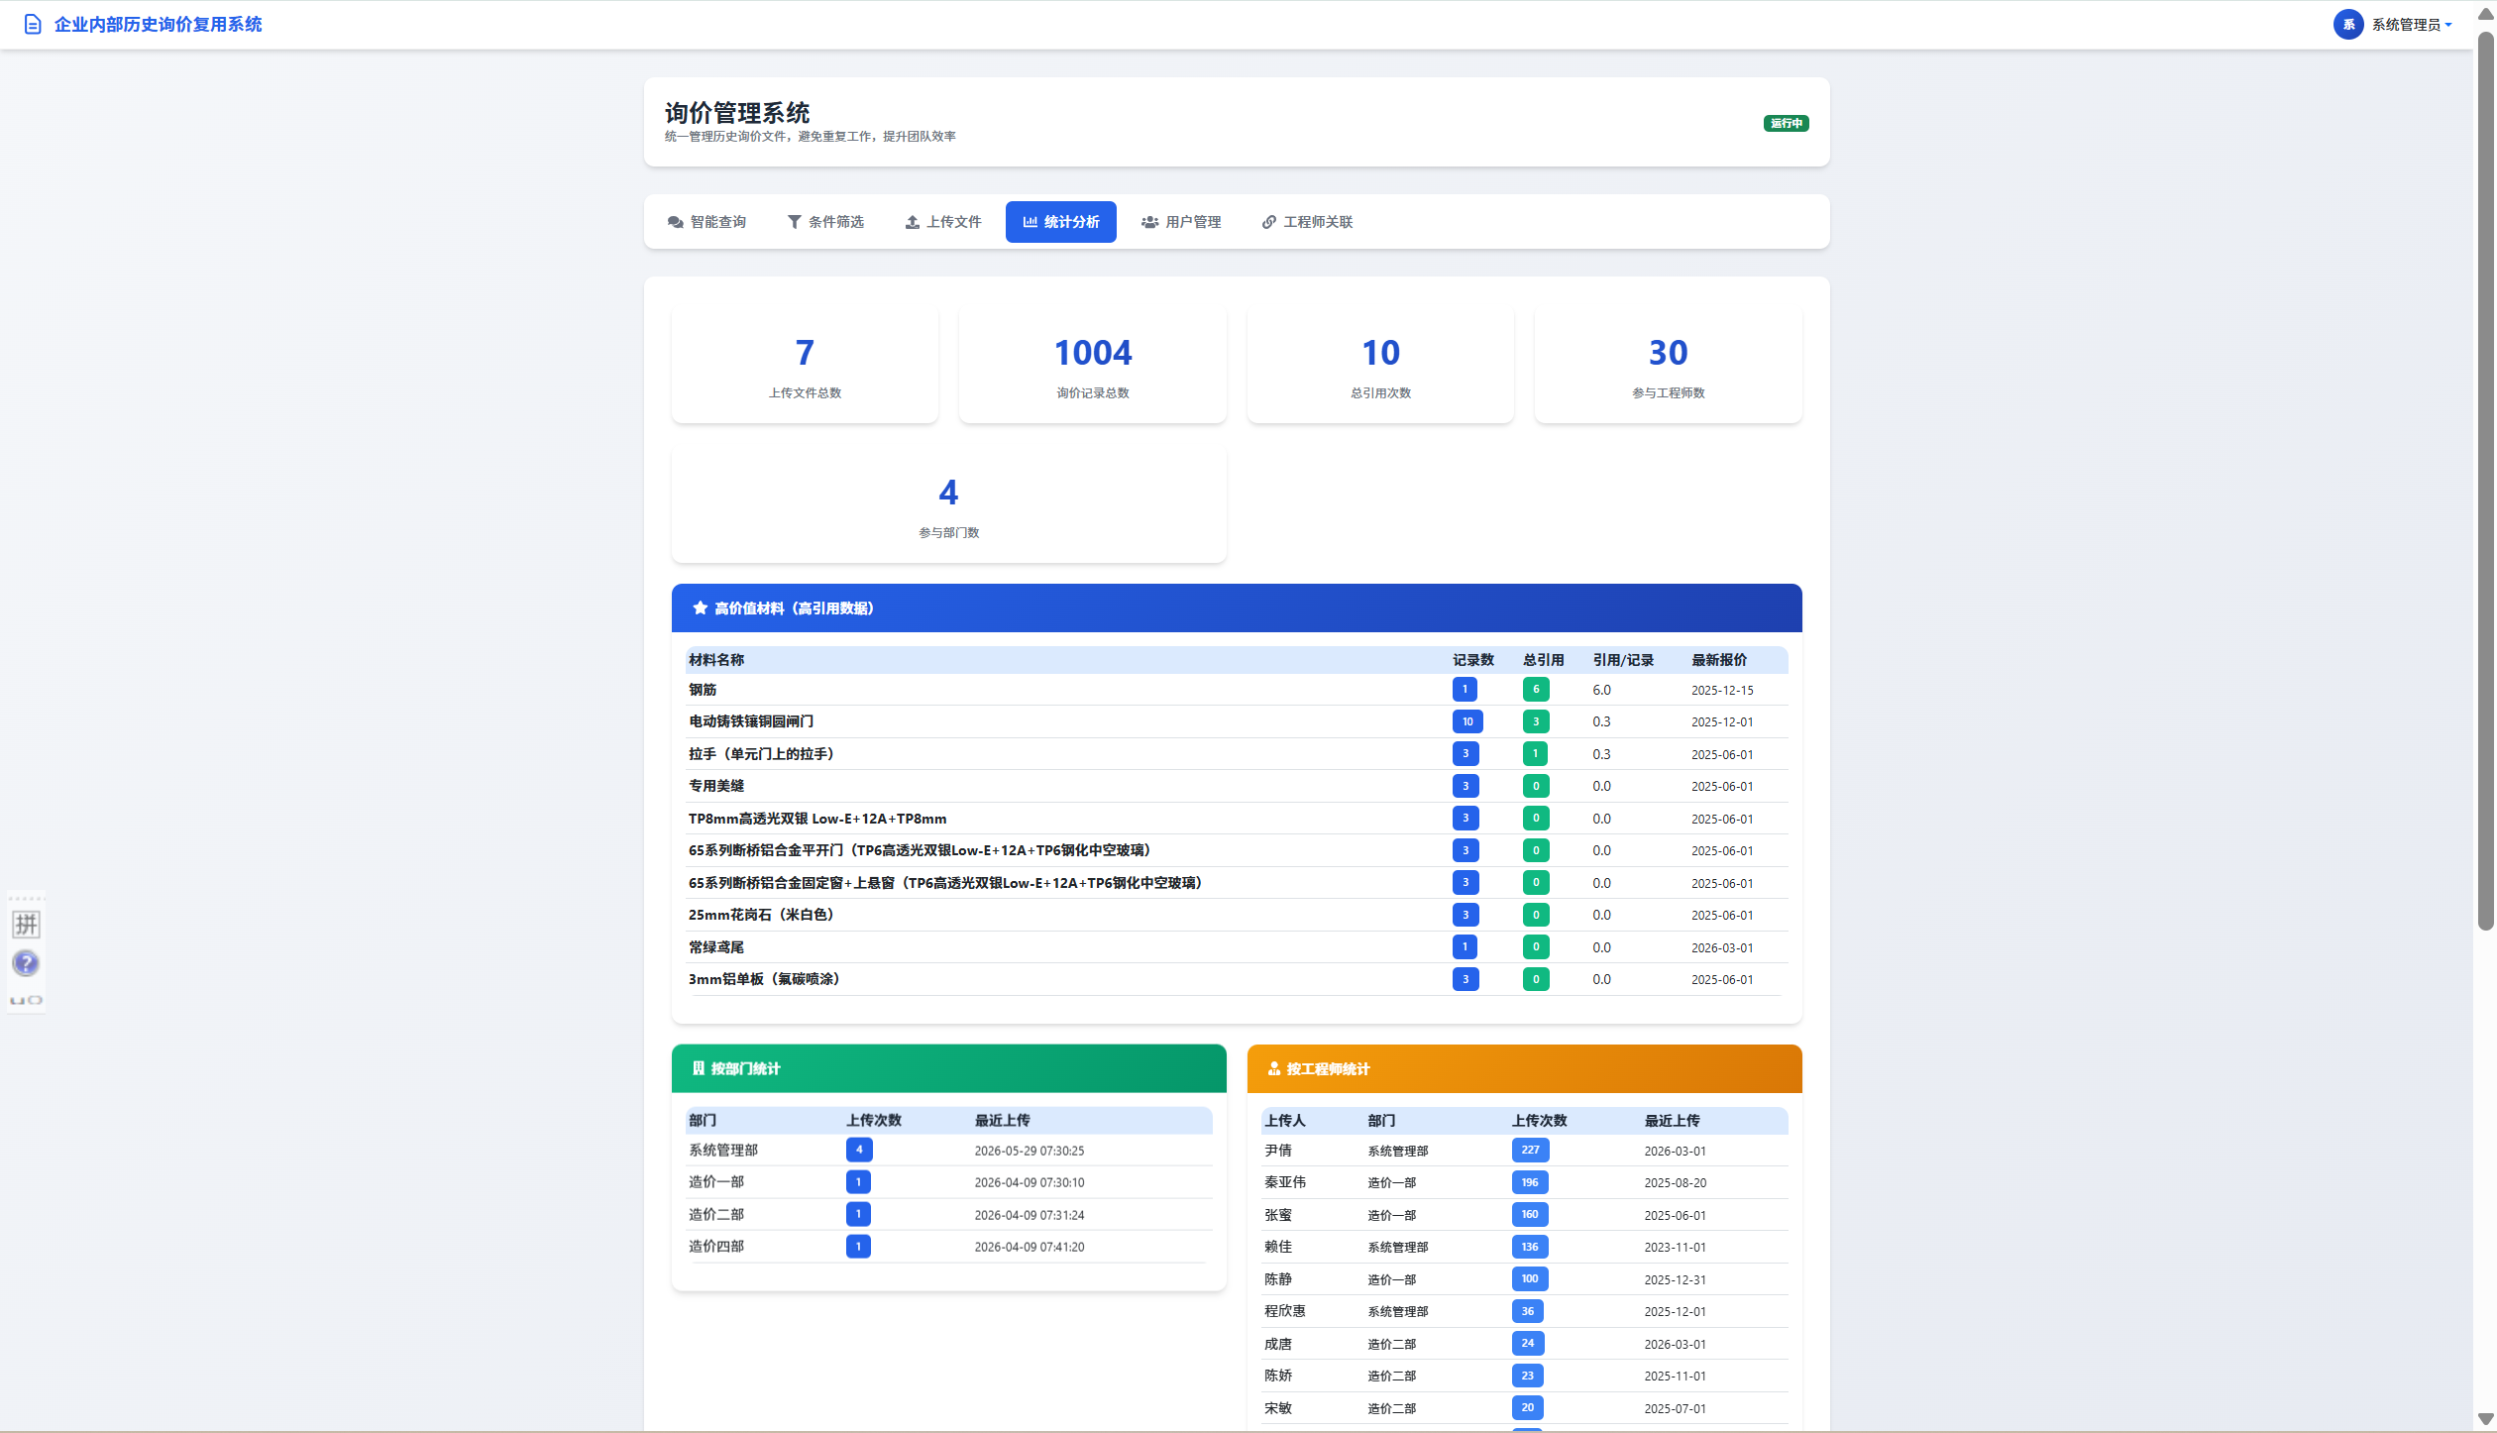Switch to the 条件筛选 tab
2497x1433 pixels.
(825, 222)
